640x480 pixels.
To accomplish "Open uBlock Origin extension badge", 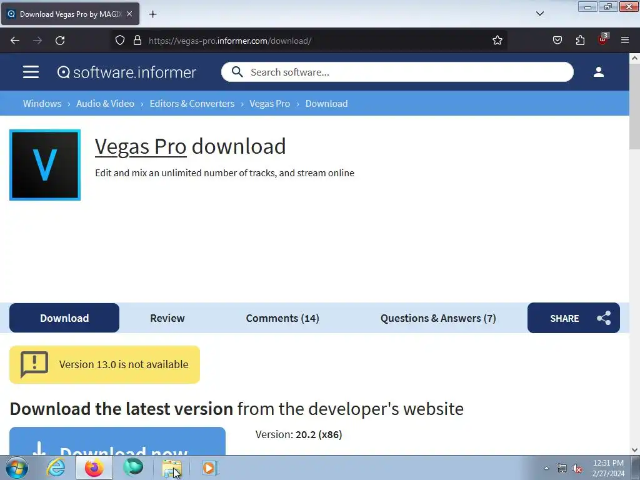I will 603,39.
